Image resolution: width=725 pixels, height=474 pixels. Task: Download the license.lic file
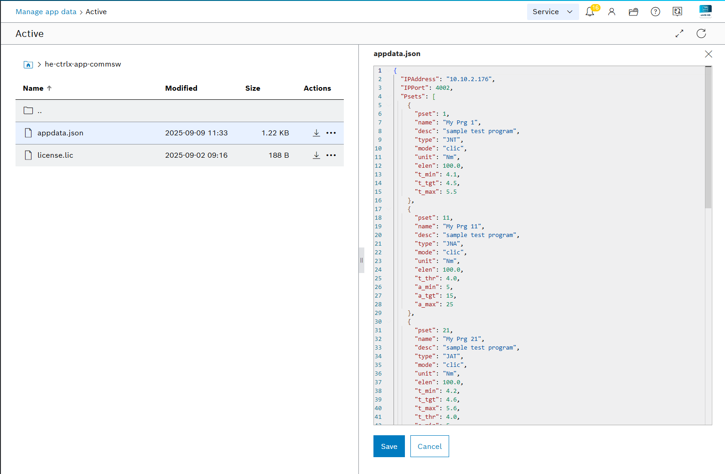click(316, 155)
